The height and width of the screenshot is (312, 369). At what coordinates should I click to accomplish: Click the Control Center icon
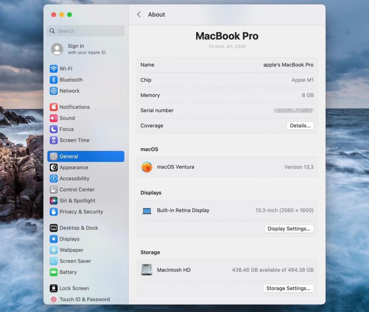[x=54, y=190]
